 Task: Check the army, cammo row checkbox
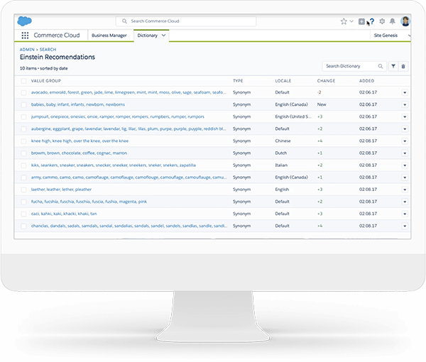[x=23, y=177]
